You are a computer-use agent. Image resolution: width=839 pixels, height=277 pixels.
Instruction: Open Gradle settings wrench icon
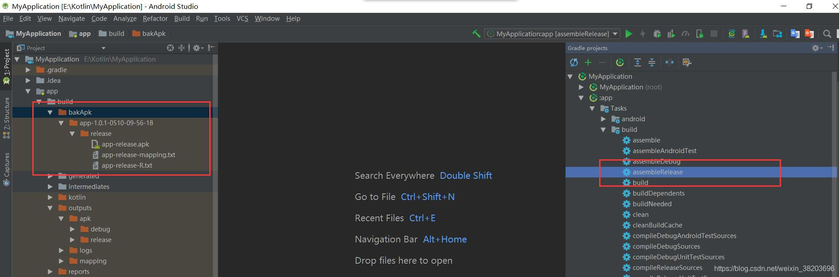[x=687, y=62]
